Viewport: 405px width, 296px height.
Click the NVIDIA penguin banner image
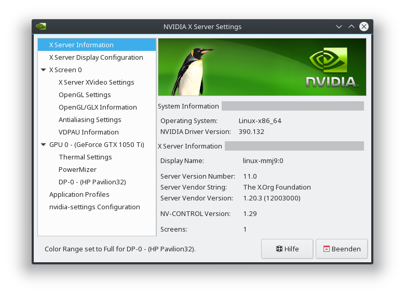(x=262, y=67)
